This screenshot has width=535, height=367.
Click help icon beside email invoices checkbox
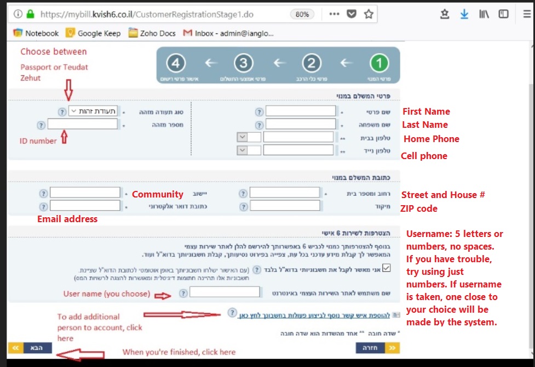pyautogui.click(x=256, y=270)
